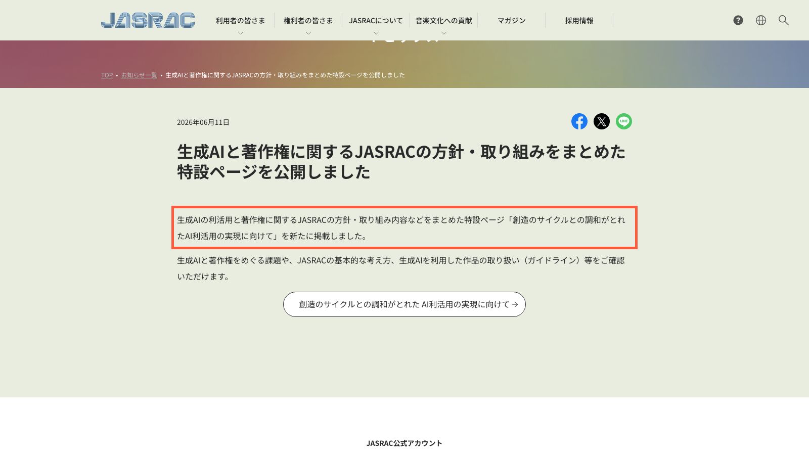Screen dimensions: 809x455
Task: Follow the お知らせ一覧 breadcrumb link
Action: click(139, 75)
